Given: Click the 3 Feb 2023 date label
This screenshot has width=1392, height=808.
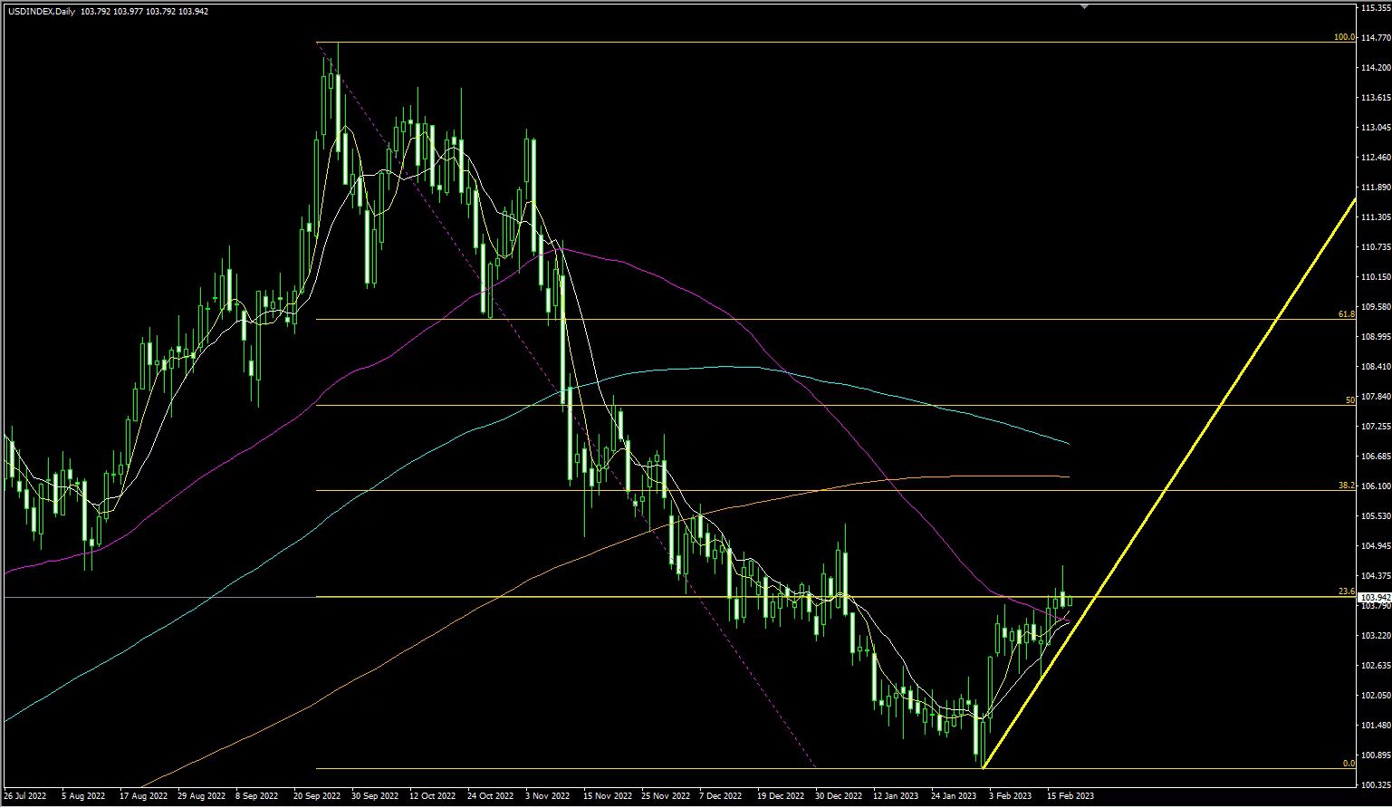Looking at the screenshot, I should click(1011, 797).
